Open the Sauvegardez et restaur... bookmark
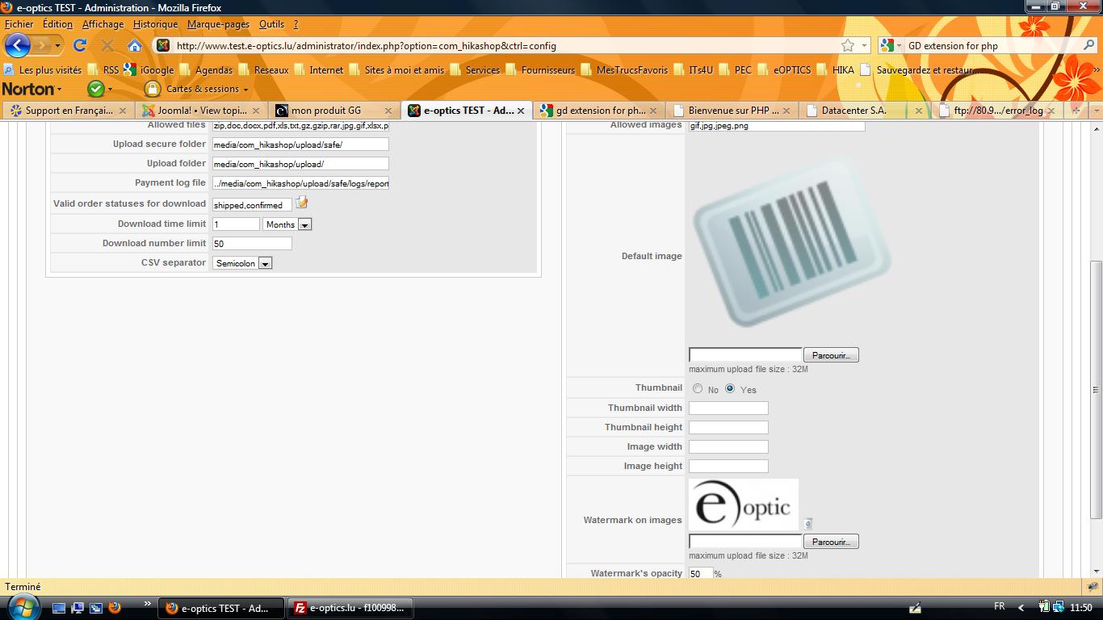Image resolution: width=1103 pixels, height=620 pixels. click(920, 70)
